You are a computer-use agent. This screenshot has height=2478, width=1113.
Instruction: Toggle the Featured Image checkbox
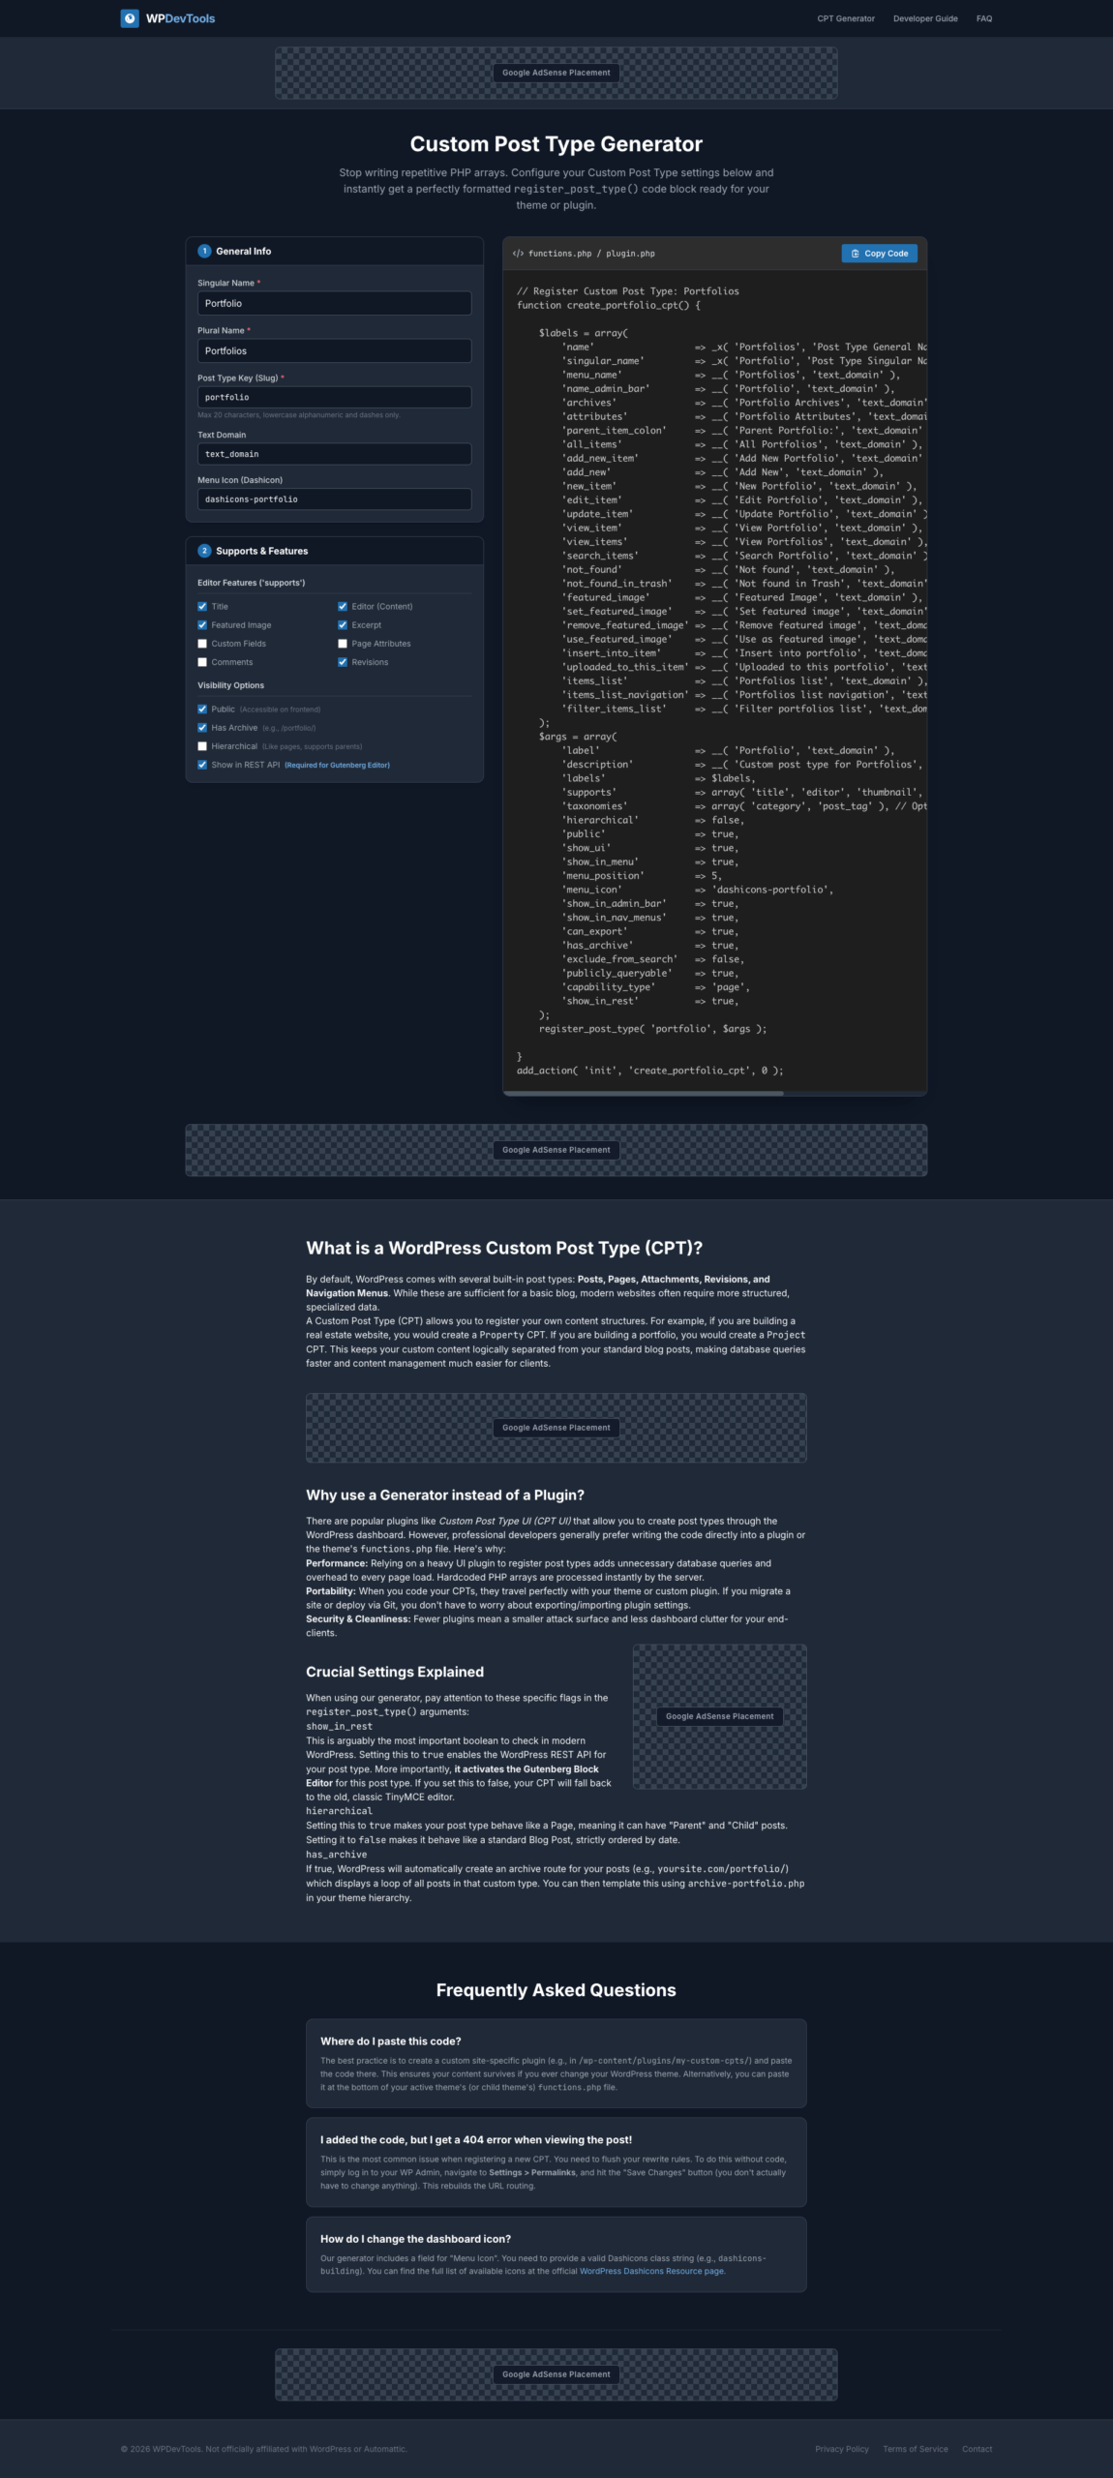click(x=202, y=625)
